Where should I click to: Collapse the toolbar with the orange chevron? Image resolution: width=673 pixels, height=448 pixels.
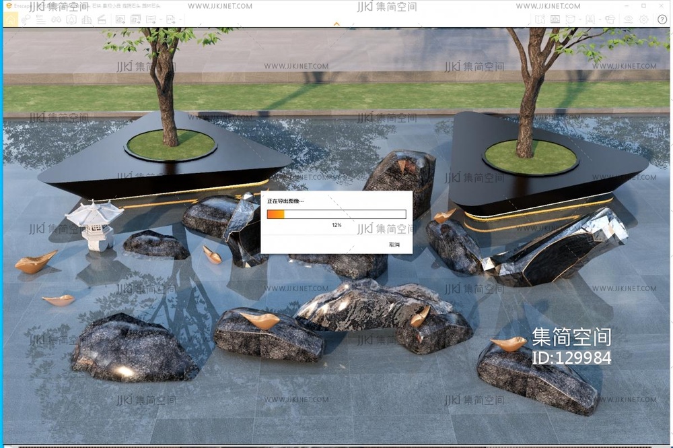[x=336, y=24]
